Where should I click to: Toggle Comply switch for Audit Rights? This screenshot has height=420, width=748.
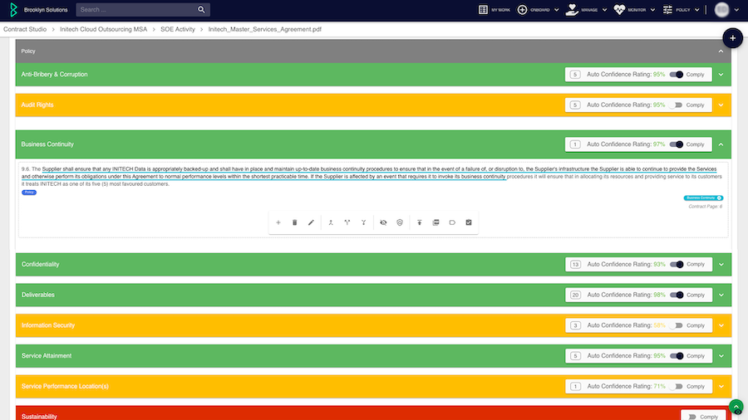pyautogui.click(x=676, y=105)
